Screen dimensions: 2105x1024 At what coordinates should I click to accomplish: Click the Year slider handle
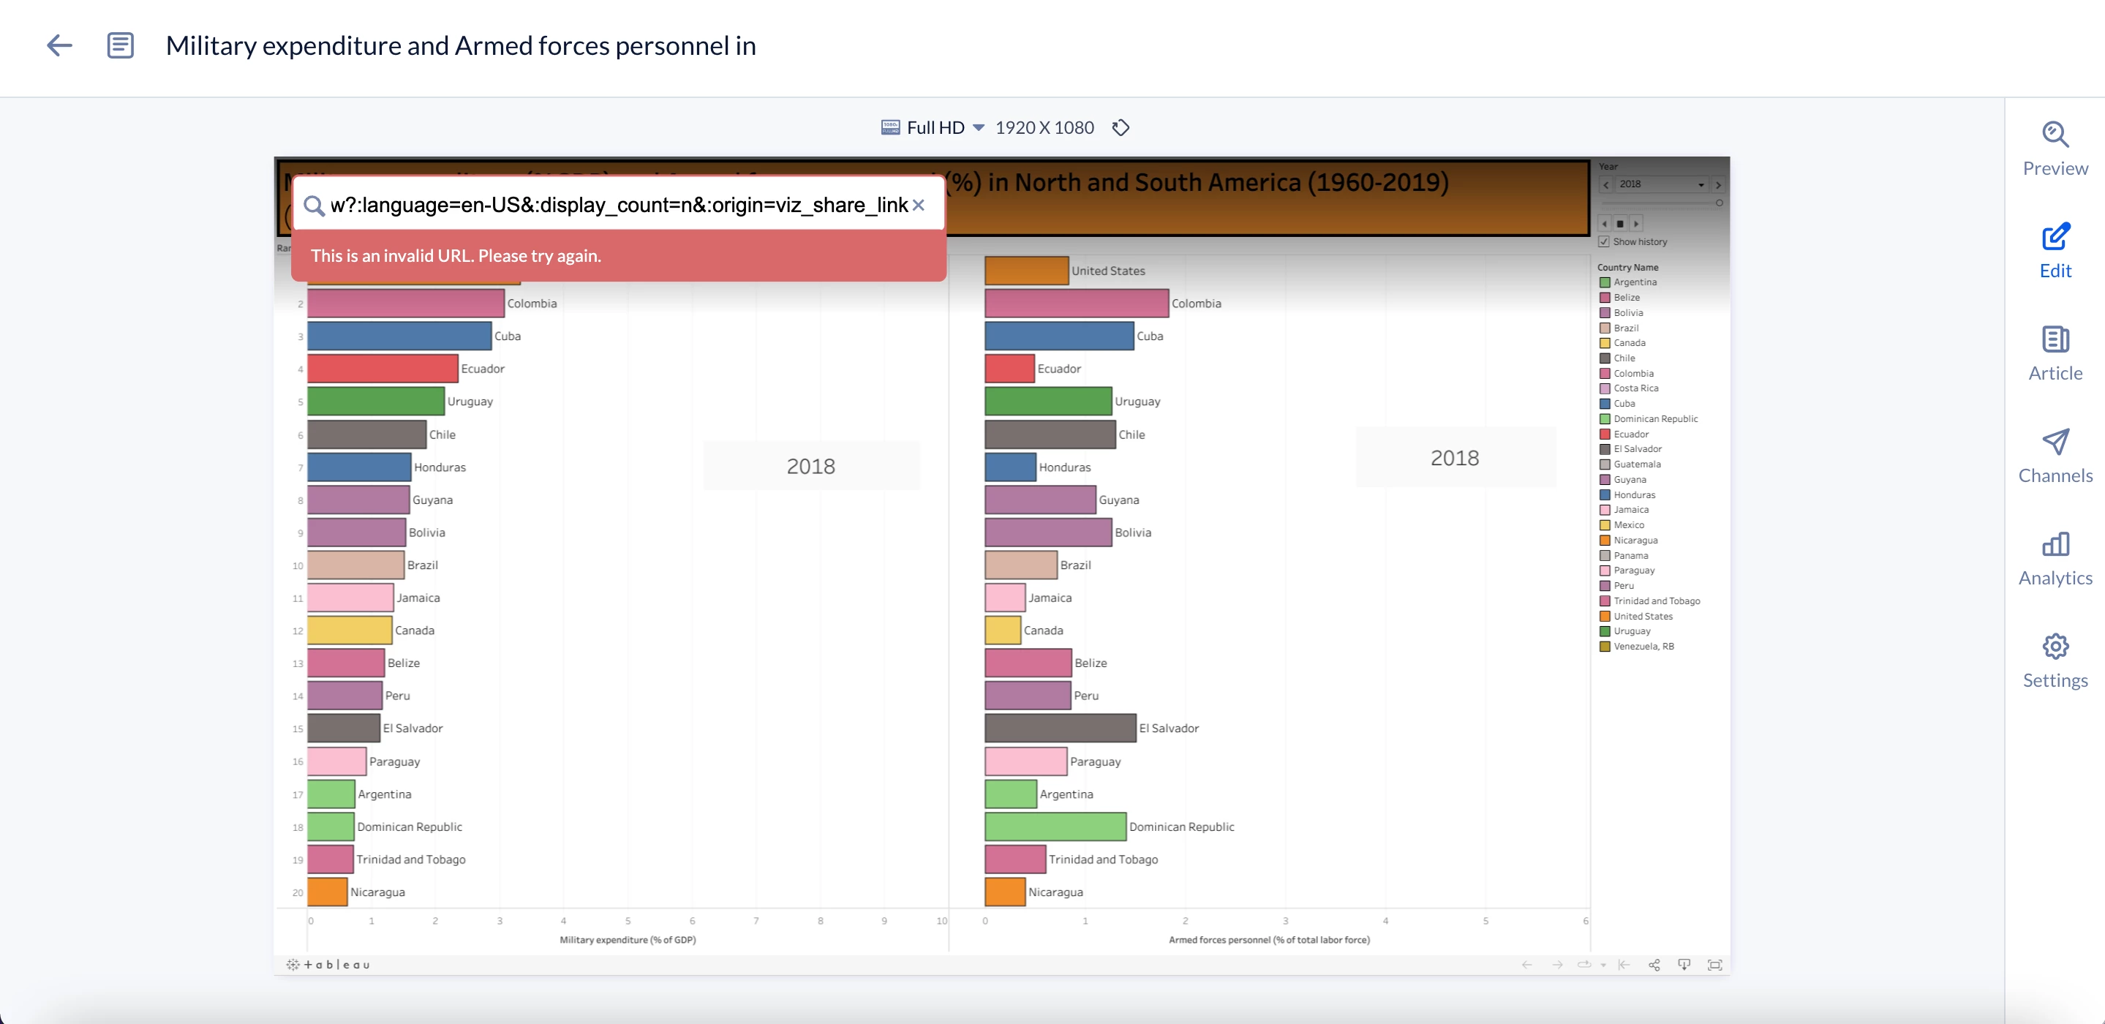click(x=1720, y=203)
